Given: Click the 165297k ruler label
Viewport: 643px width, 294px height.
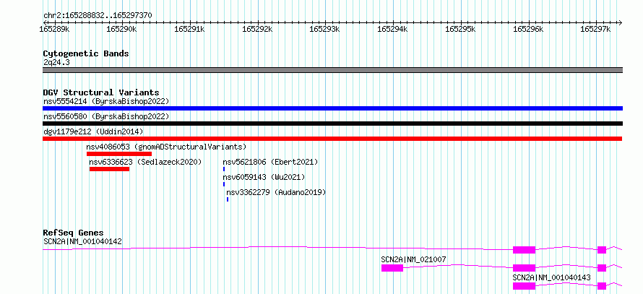Looking at the screenshot, I should point(595,29).
